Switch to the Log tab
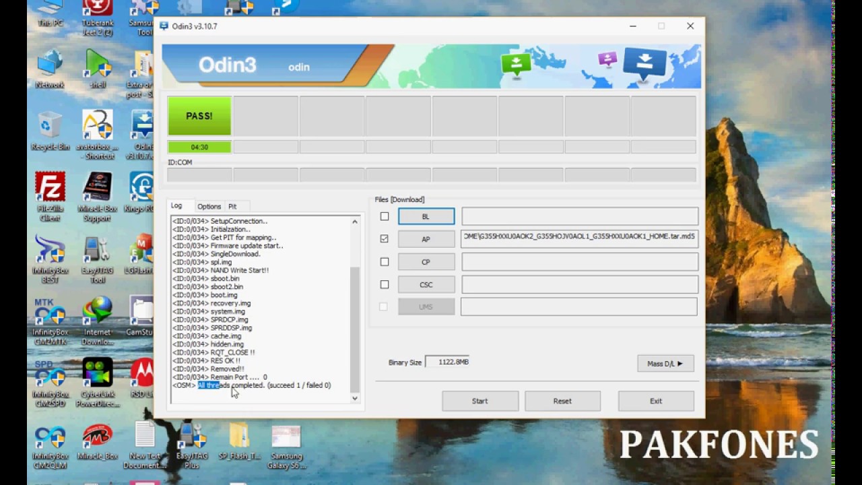This screenshot has width=862, height=485. (176, 205)
